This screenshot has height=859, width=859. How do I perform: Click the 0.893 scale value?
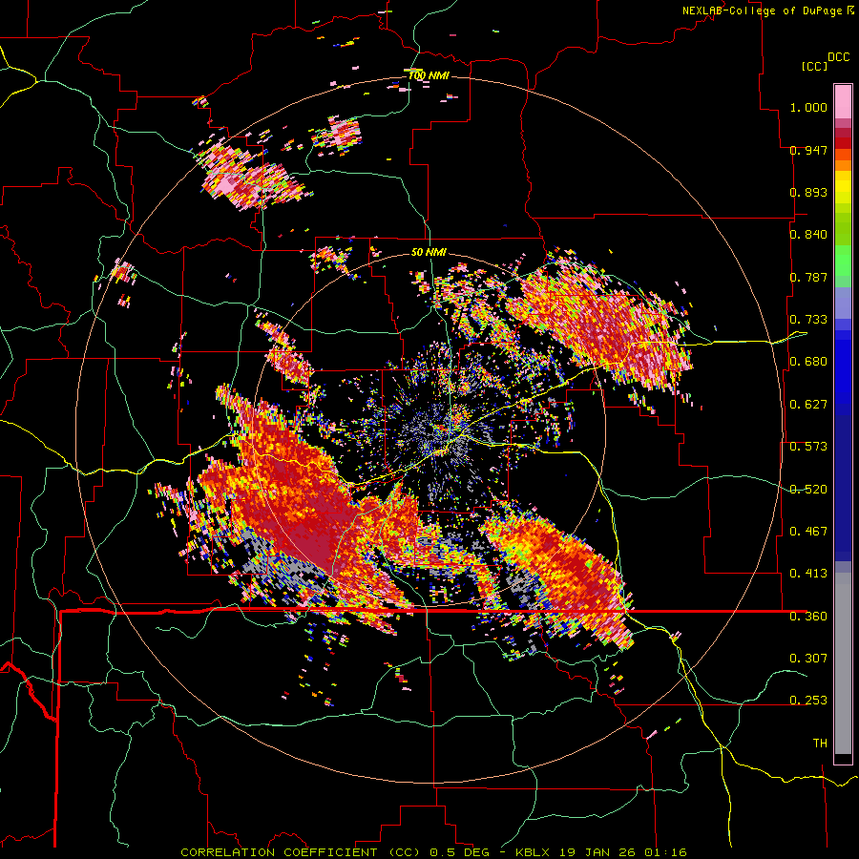(x=808, y=192)
